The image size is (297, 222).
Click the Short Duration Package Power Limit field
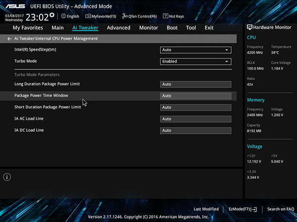coord(196,108)
